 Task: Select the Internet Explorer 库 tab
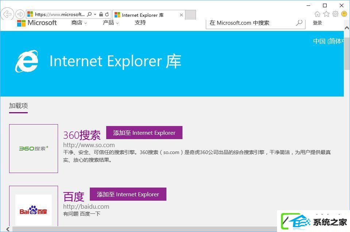tap(149, 15)
